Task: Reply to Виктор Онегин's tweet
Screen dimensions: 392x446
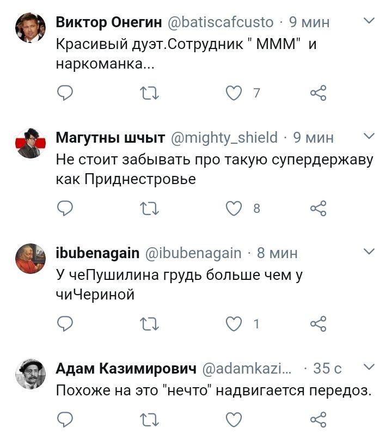Action: 65,94
